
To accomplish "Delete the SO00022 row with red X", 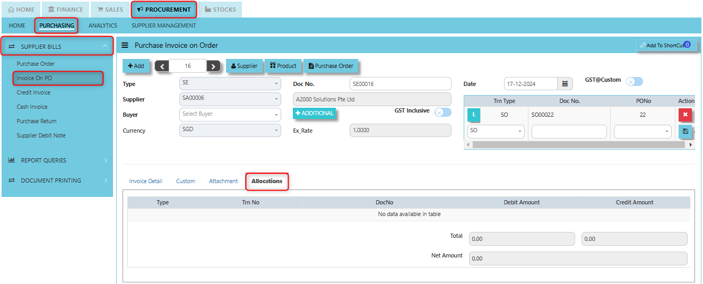I will click(x=685, y=115).
